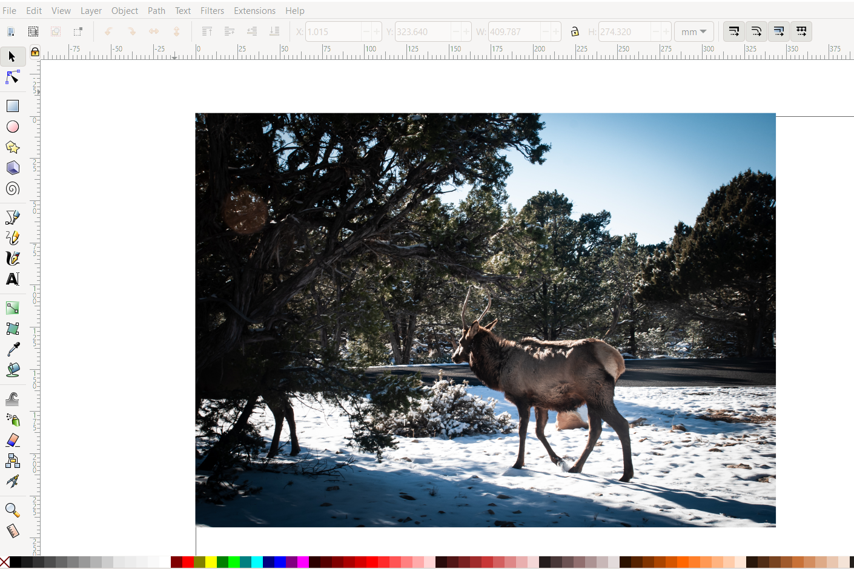Click the Deselect icon in toolbar
Image resolution: width=854 pixels, height=569 pixels.
click(x=56, y=31)
